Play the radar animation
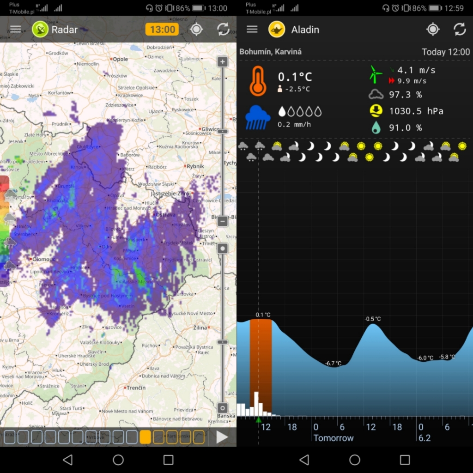The image size is (473, 473). click(x=222, y=437)
